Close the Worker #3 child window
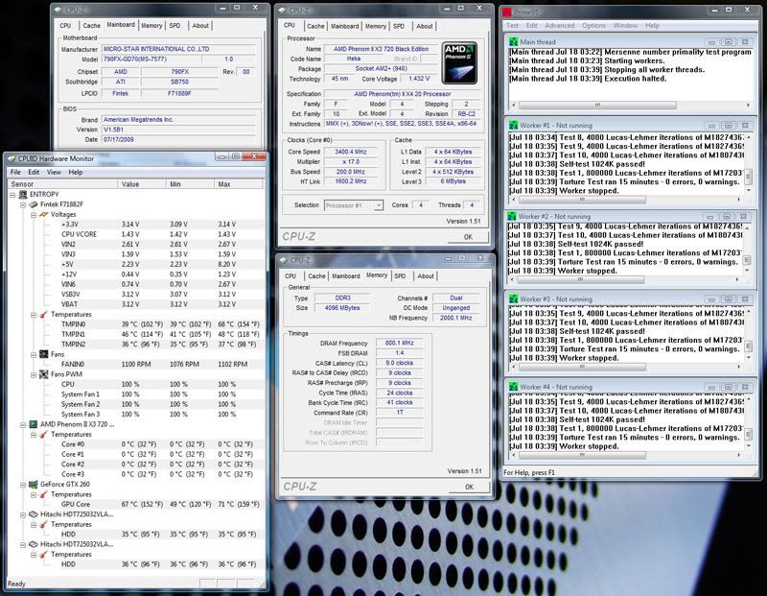Image resolution: width=767 pixels, height=596 pixels. tap(745, 298)
